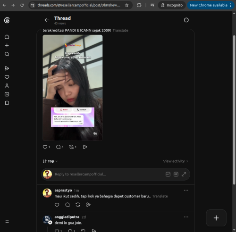The image size is (236, 232).
Task: Repost asprastyo's comment
Action: (x=78, y=205)
